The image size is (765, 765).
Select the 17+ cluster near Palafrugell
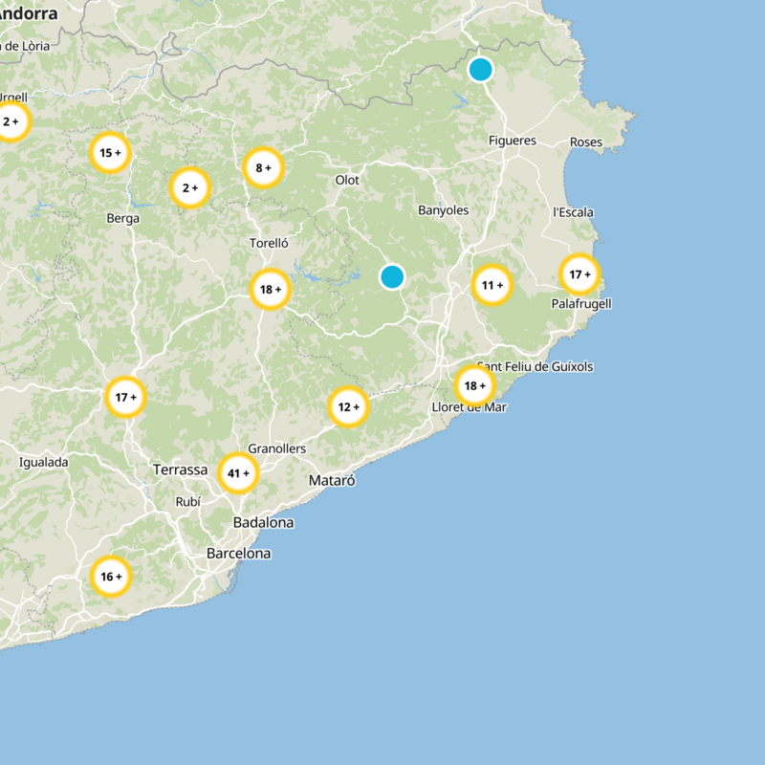coord(580,273)
